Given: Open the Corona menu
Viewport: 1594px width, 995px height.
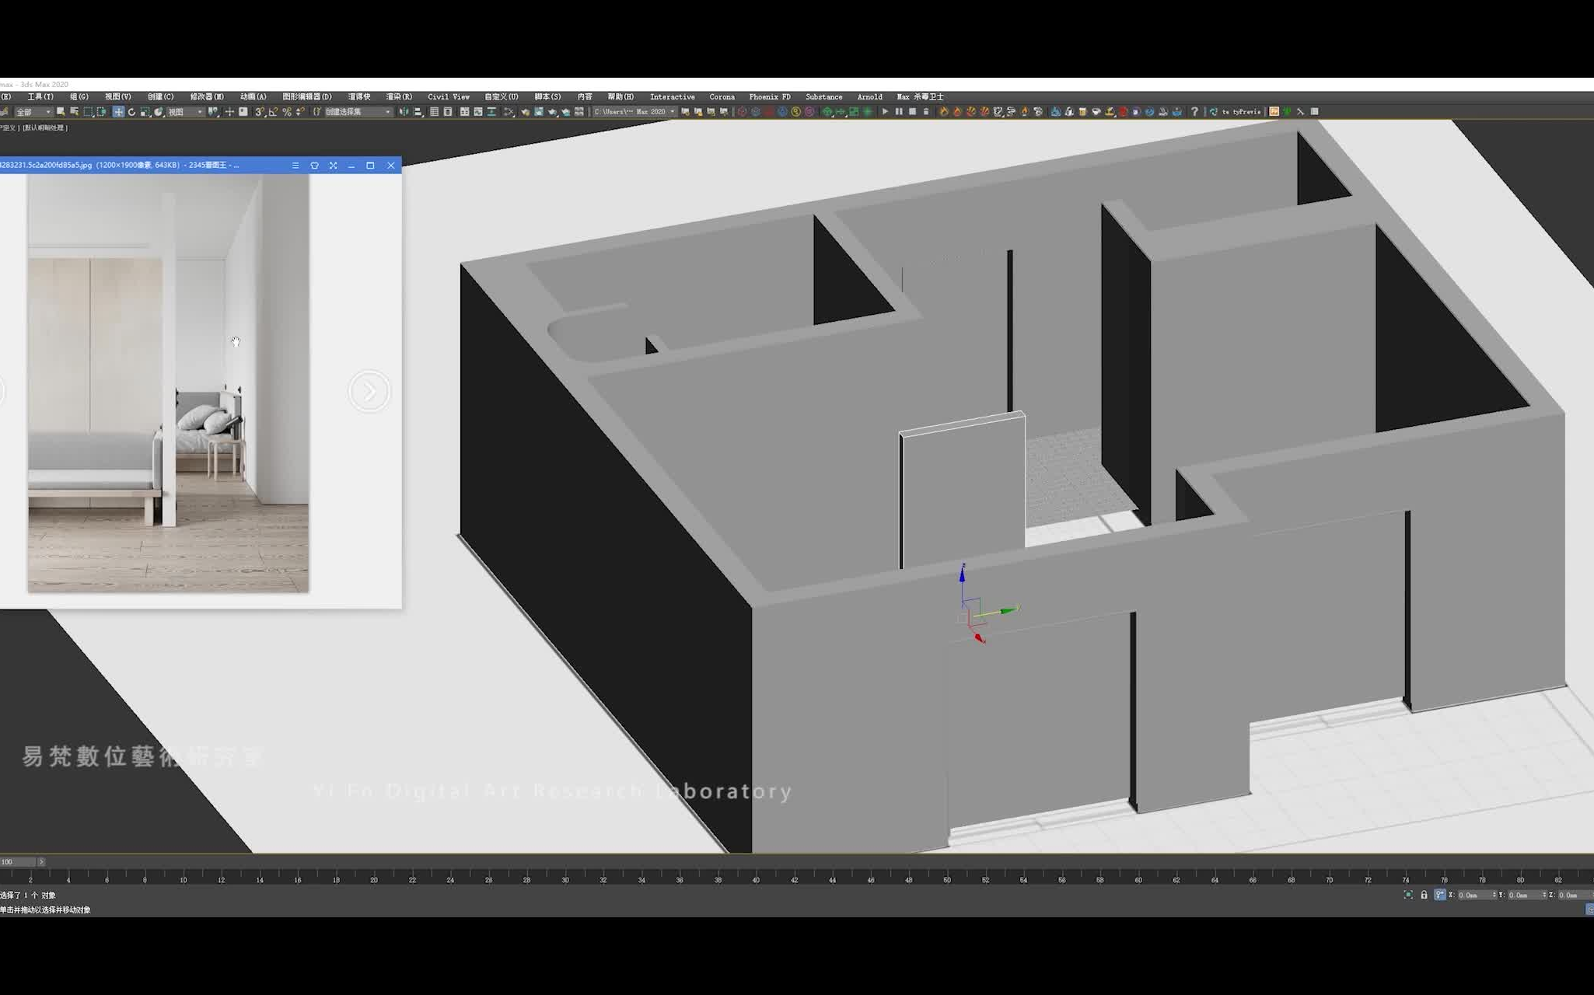Looking at the screenshot, I should coord(722,96).
